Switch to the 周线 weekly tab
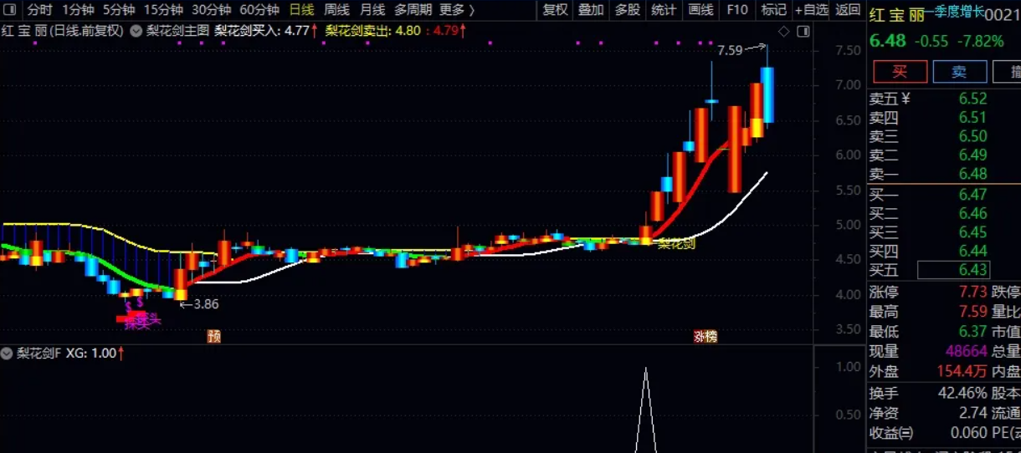 337,10
